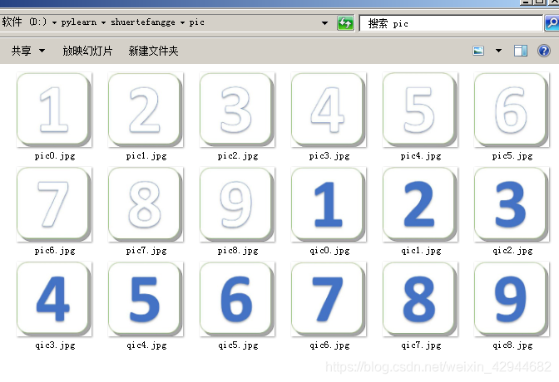The image size is (559, 382).
Task: Select the qic6.jpg thumbnail
Action: (329, 299)
